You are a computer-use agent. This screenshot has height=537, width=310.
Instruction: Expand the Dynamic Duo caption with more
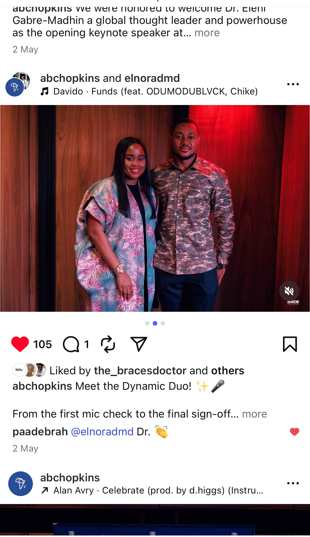click(254, 414)
